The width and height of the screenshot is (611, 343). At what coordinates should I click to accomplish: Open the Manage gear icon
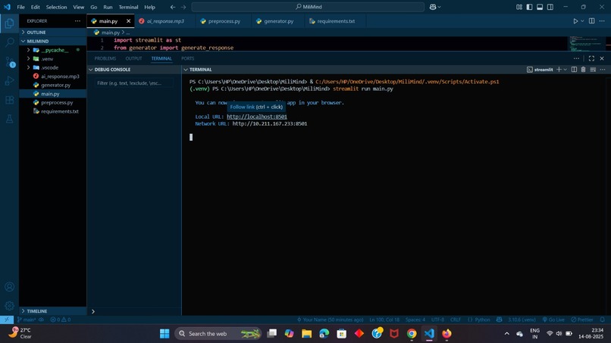[9, 306]
